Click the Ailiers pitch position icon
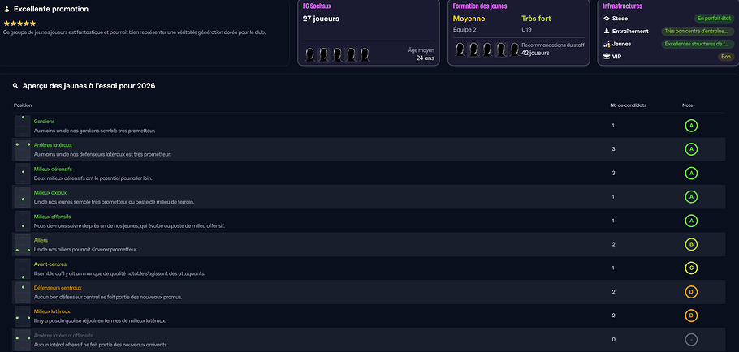Image resolution: width=739 pixels, height=352 pixels. coord(22,244)
